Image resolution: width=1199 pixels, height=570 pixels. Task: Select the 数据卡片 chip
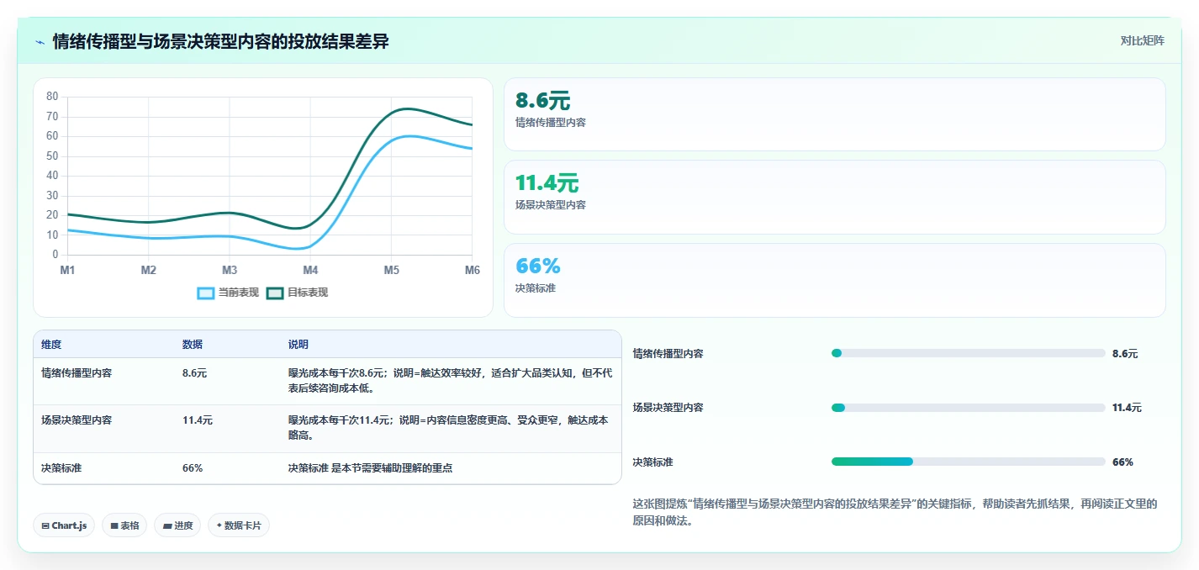pyautogui.click(x=239, y=525)
